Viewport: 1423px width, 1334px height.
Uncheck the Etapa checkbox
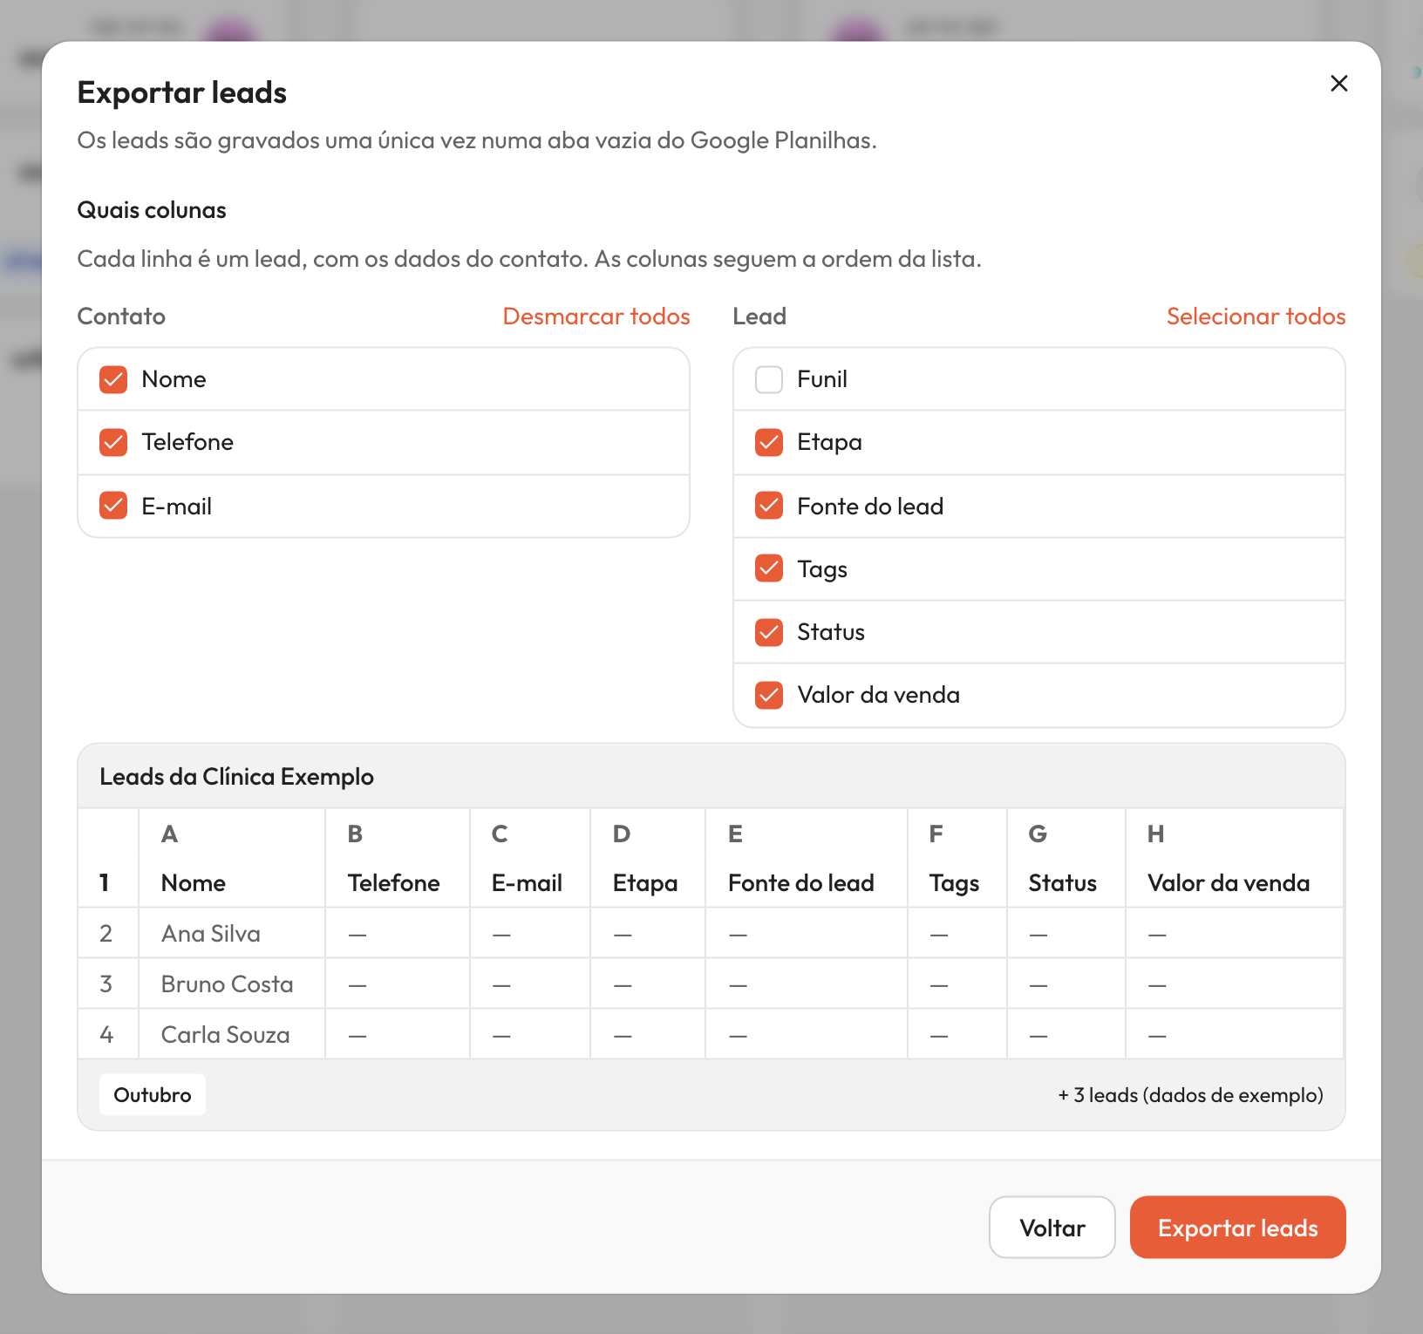tap(769, 442)
